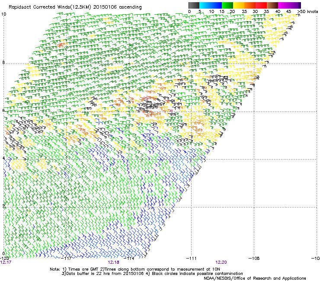Click the cyan 5–10 knots legend swatch
The width and height of the screenshot is (320, 281).
[205, 5]
